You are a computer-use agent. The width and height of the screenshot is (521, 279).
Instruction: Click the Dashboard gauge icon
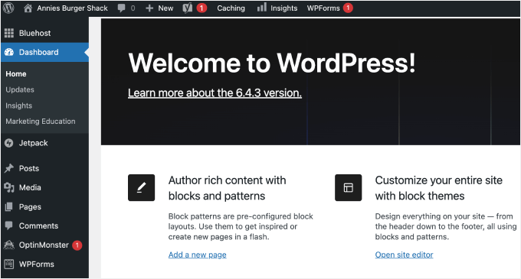[9, 52]
